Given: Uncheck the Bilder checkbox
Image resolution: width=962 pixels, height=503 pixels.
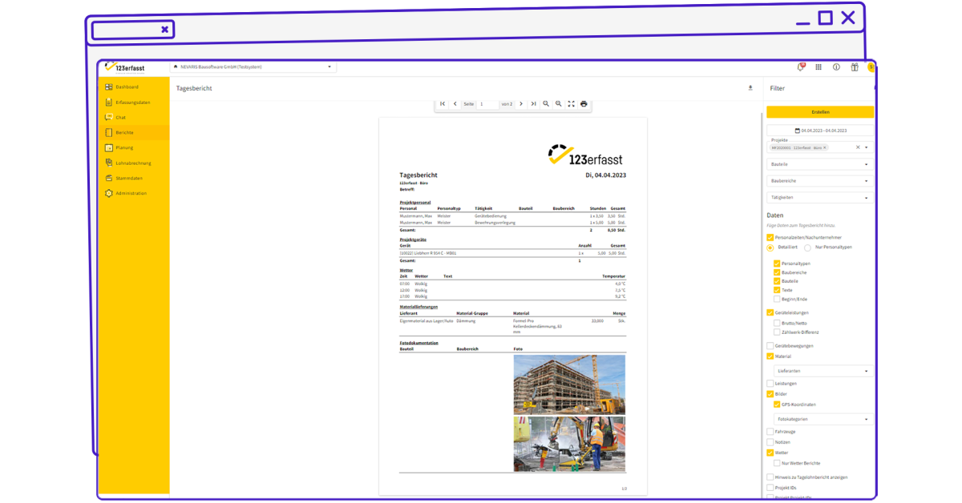Looking at the screenshot, I should (770, 394).
